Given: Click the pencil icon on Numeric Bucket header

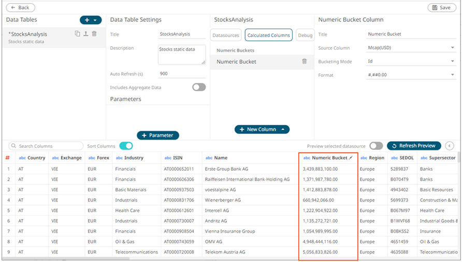Looking at the screenshot, I should click(x=352, y=158).
